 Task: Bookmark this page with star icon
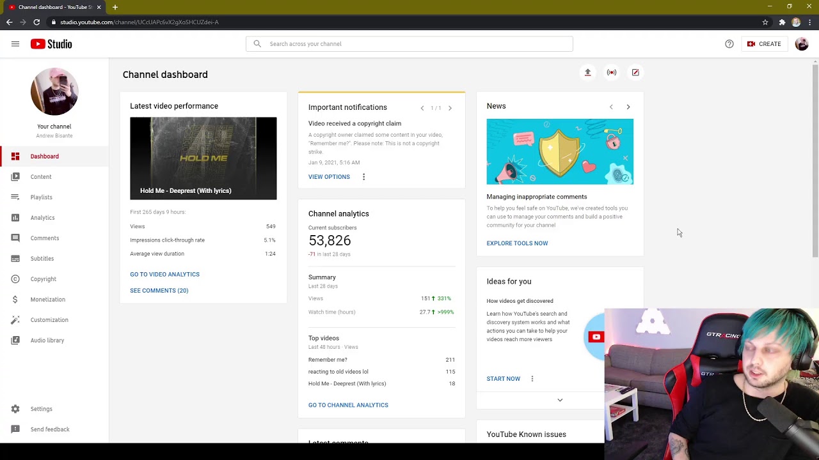(x=765, y=22)
